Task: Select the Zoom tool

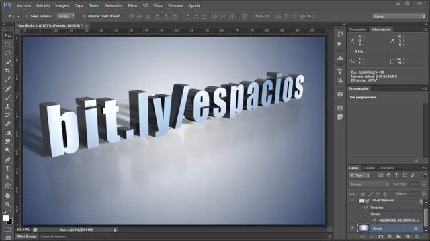Action: (x=7, y=204)
